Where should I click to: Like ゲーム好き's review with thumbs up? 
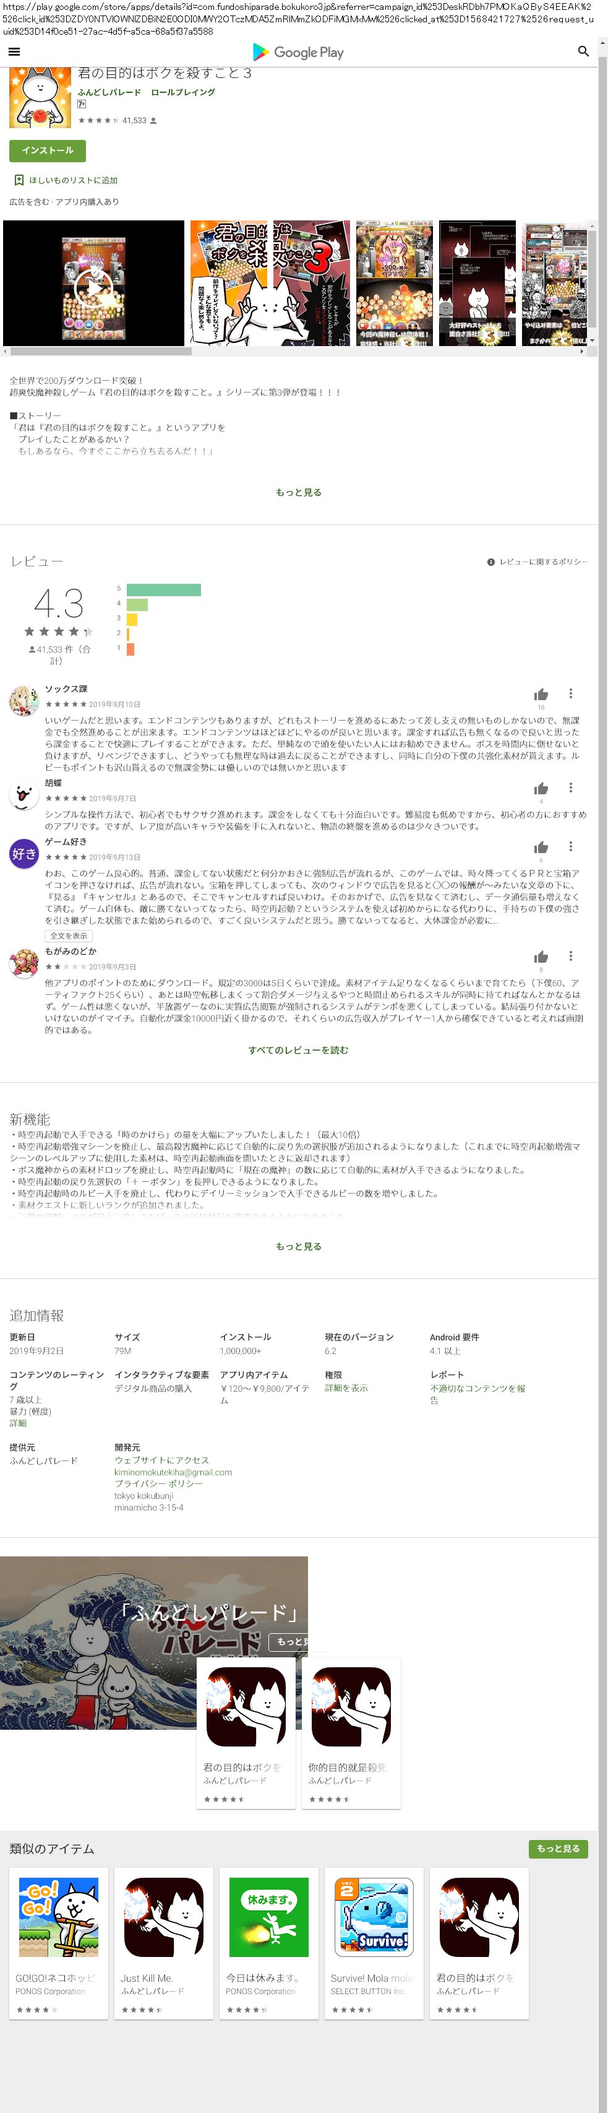click(x=541, y=848)
